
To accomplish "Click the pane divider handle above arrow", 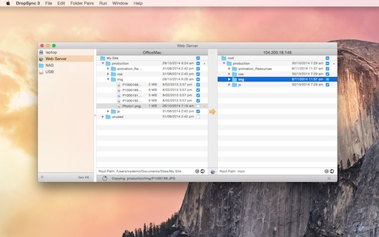I will 213,52.
